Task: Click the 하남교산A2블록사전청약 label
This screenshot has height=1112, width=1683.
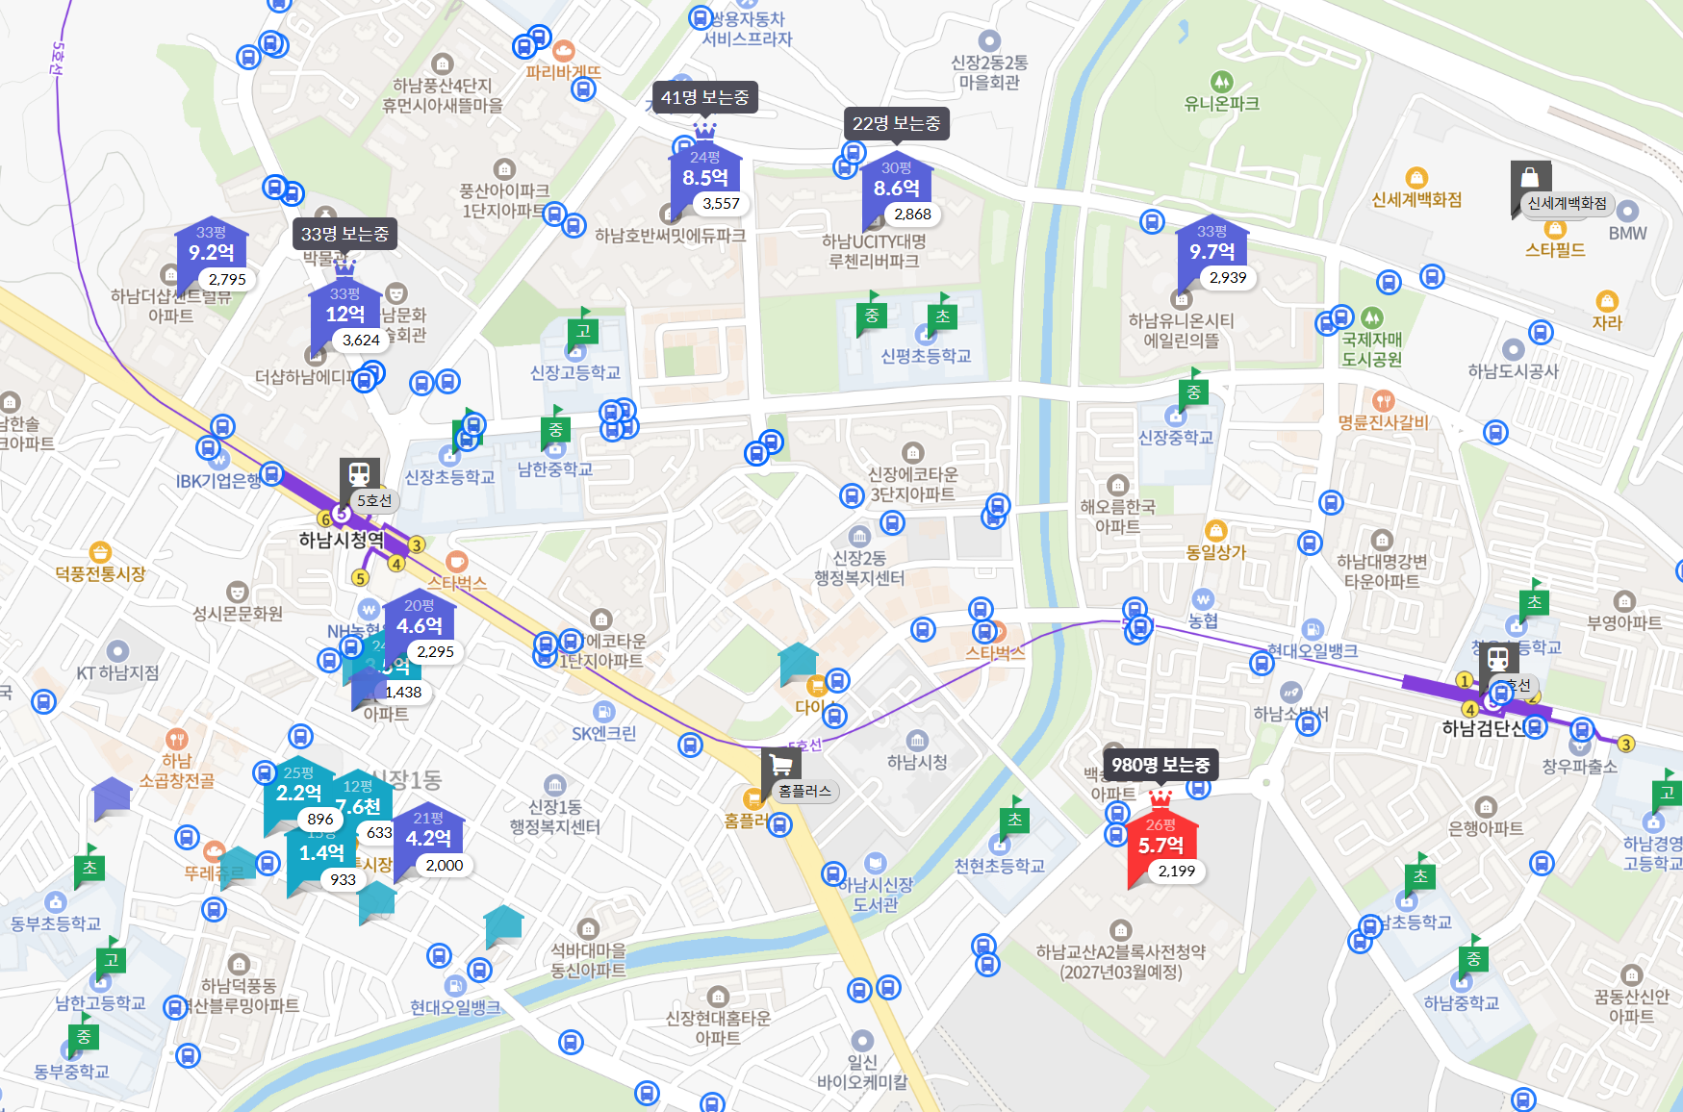Action: tap(1121, 962)
